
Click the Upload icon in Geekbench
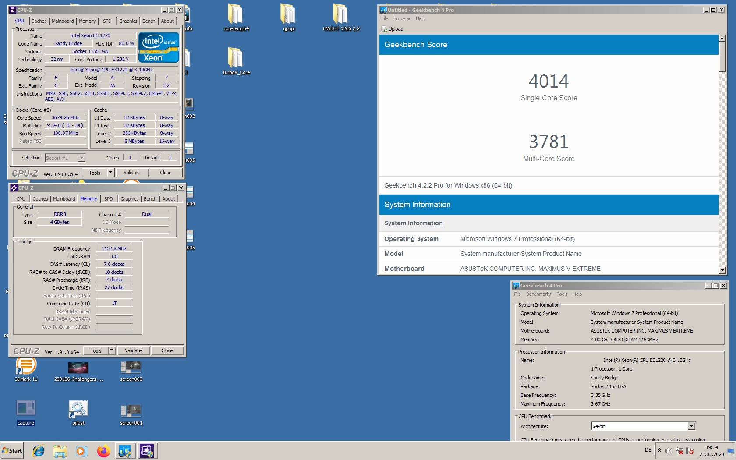(x=384, y=29)
